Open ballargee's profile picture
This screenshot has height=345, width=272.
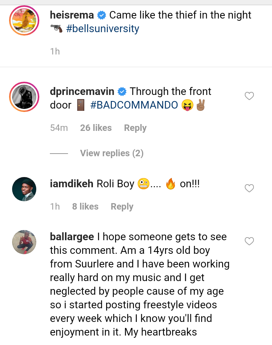24,242
